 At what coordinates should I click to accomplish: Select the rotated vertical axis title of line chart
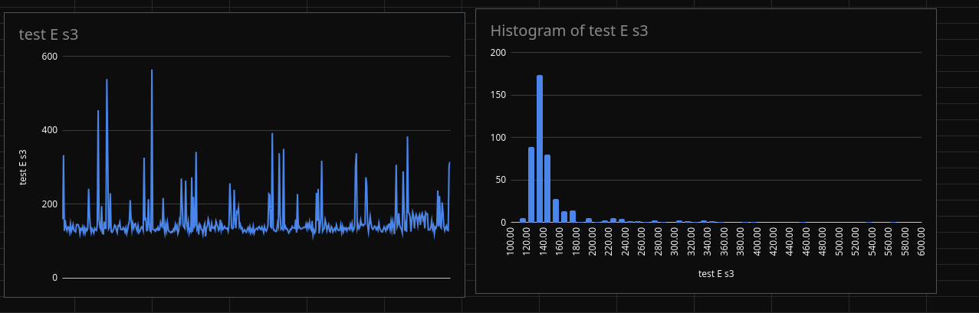click(23, 167)
